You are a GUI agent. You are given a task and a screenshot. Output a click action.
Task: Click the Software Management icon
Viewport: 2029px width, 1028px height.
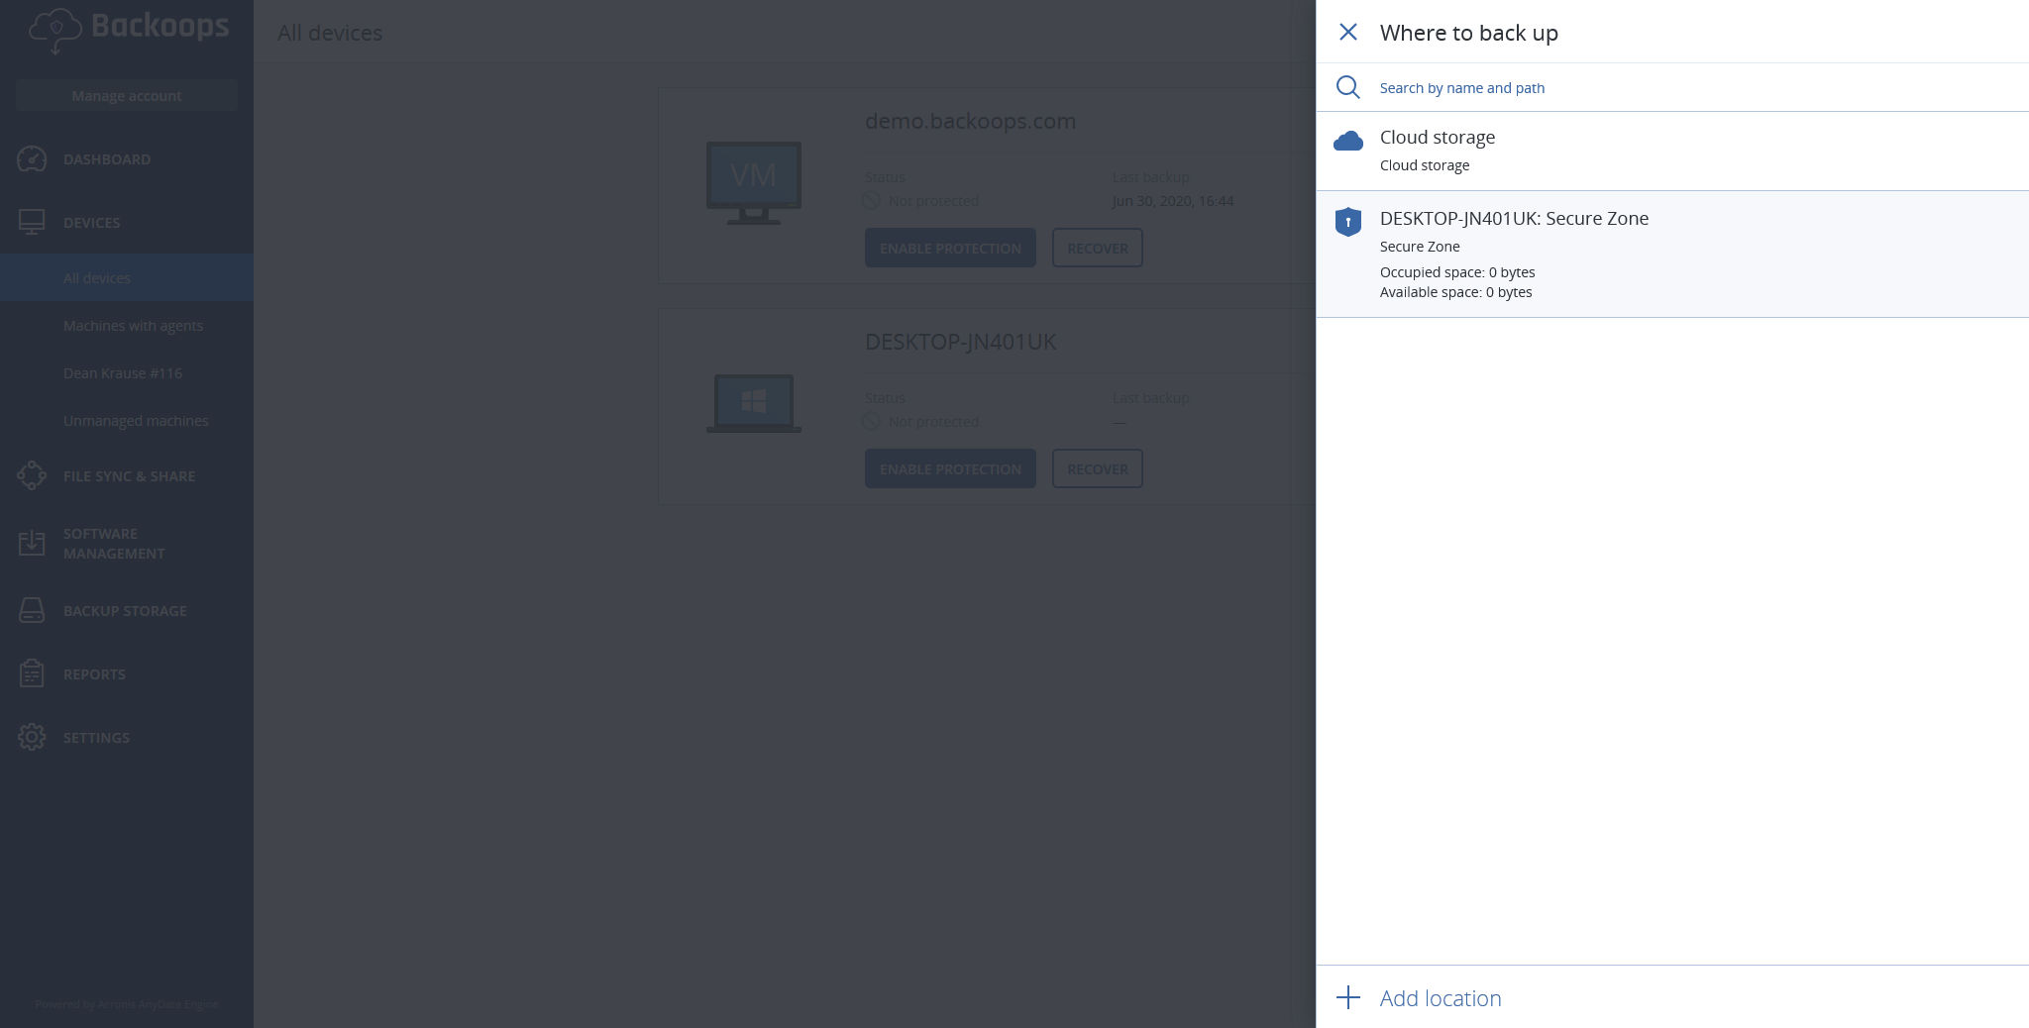32,543
